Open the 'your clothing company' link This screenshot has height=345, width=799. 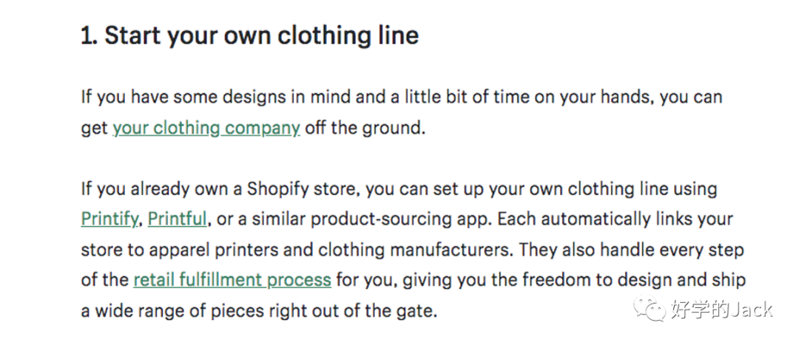tap(206, 128)
